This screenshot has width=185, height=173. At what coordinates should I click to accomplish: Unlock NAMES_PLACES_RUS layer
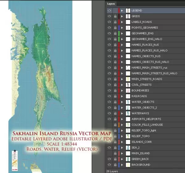point(115,45)
